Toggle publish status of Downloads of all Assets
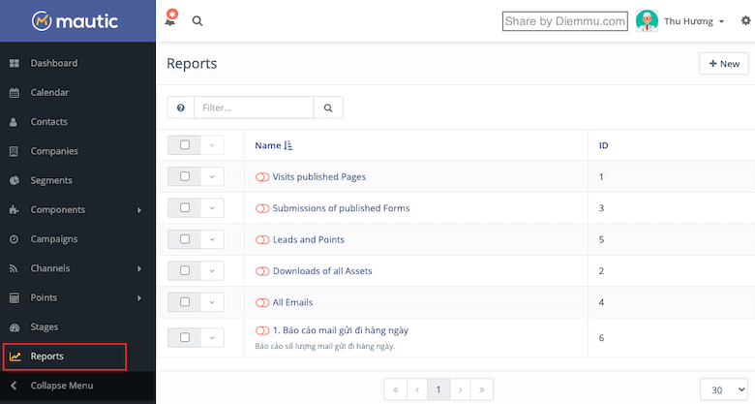 pyautogui.click(x=262, y=271)
